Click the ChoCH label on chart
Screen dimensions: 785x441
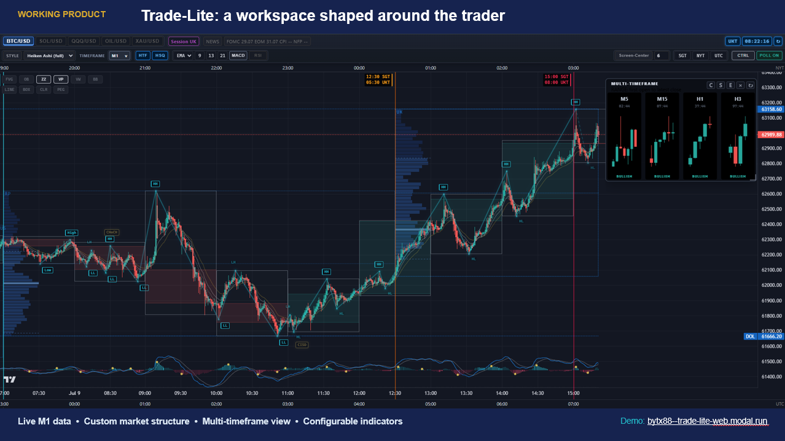(x=112, y=232)
